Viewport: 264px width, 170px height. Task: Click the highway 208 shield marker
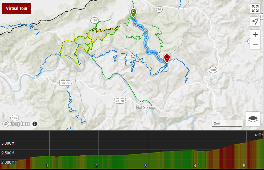point(213,70)
